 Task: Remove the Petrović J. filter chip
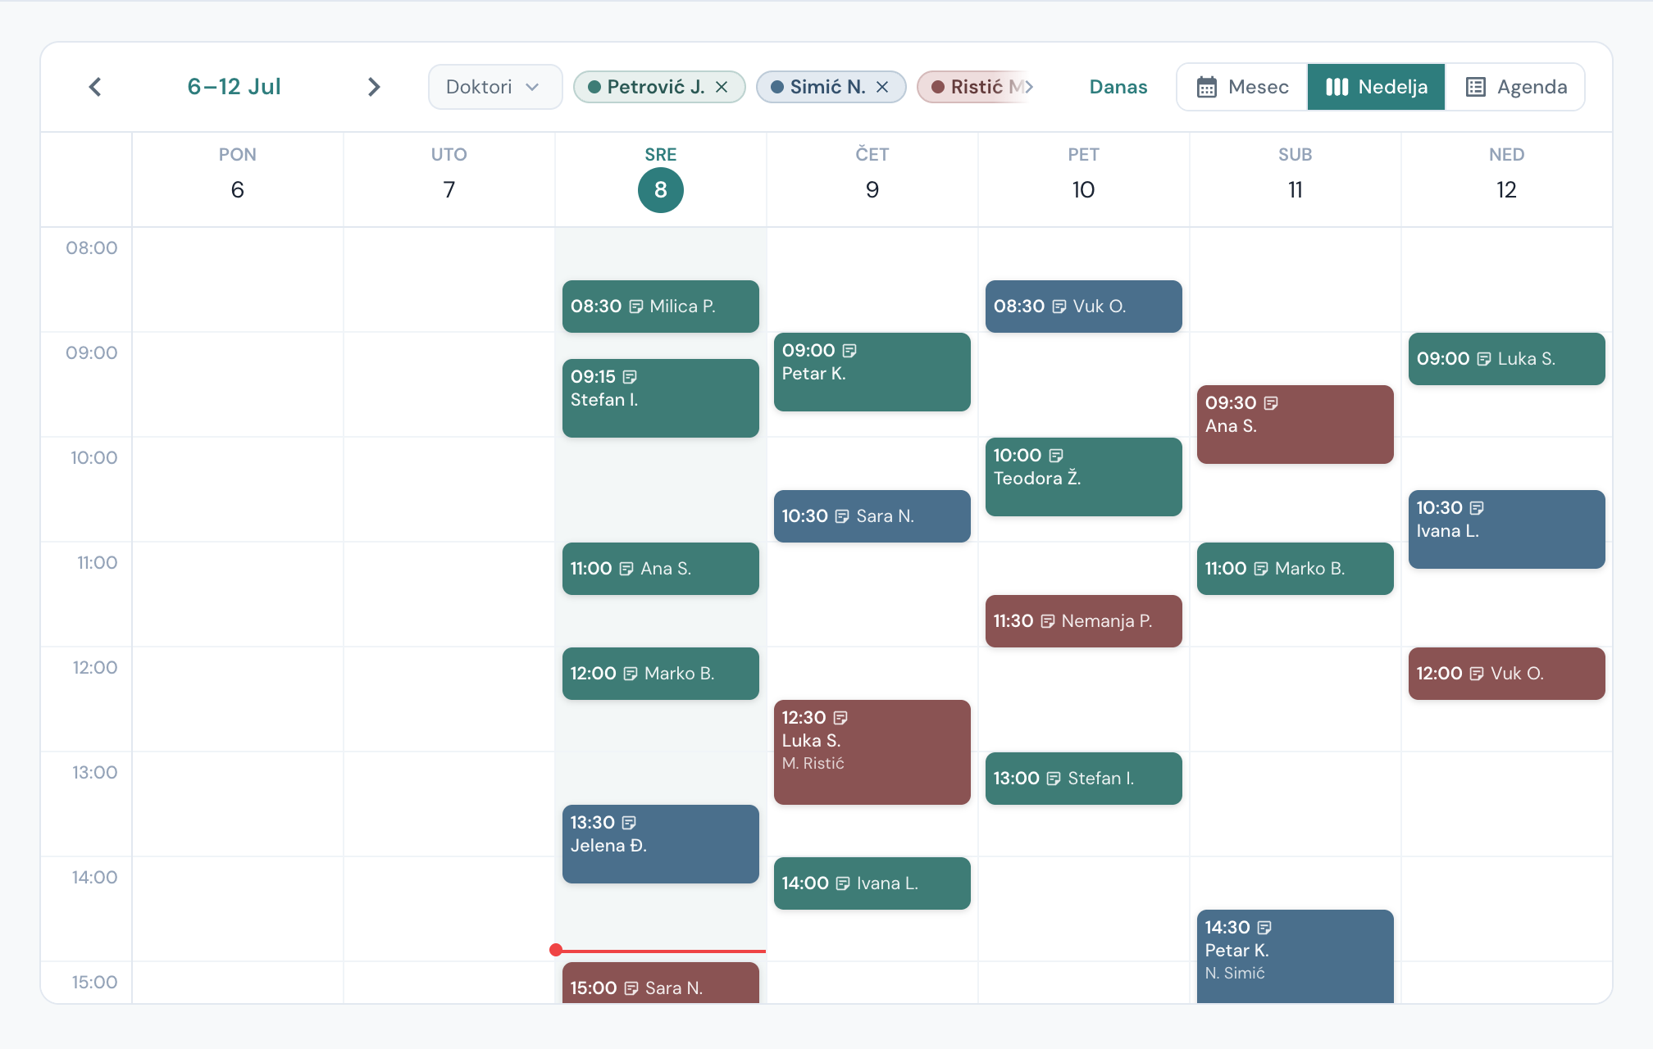722,87
